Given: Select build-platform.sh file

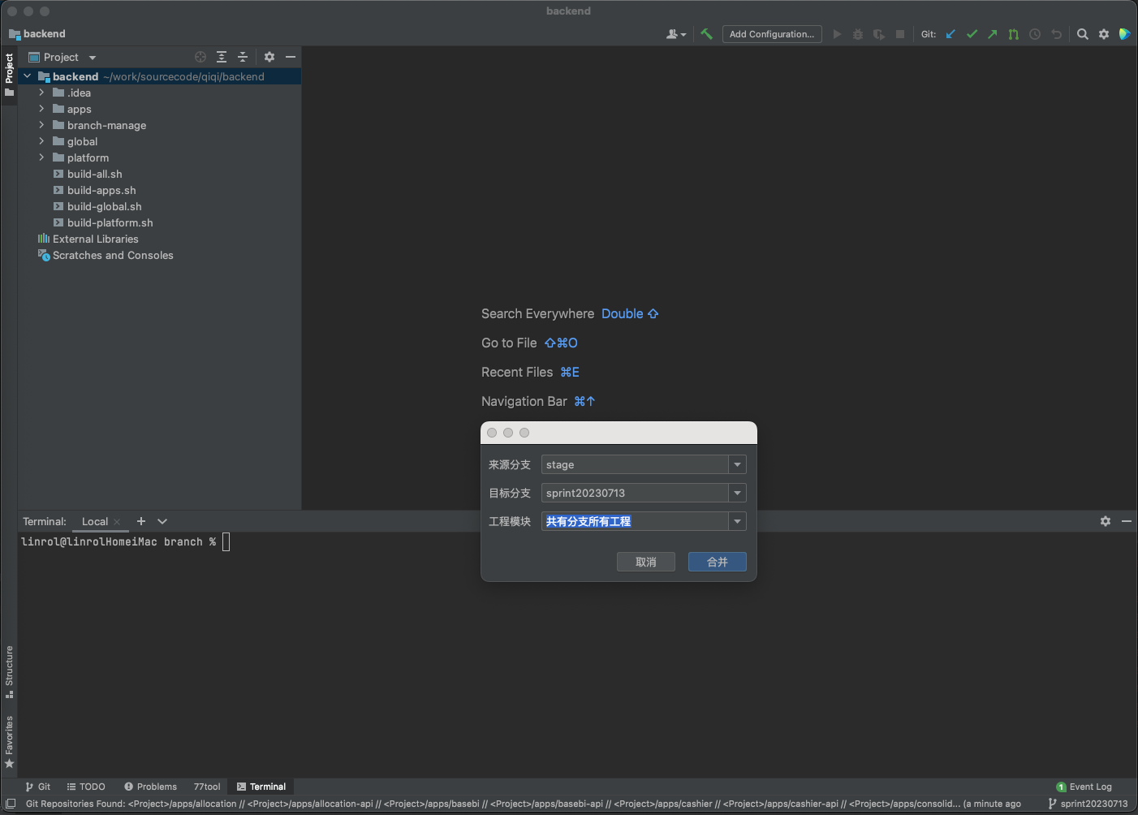Looking at the screenshot, I should click(110, 222).
